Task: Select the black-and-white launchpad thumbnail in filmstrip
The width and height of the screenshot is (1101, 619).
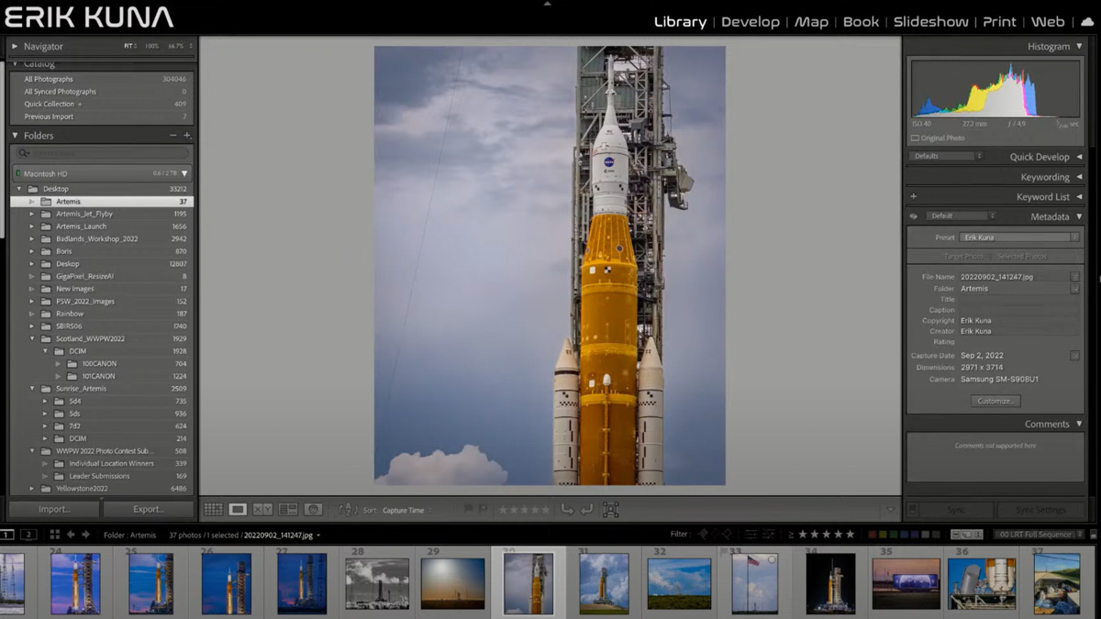Action: [376, 583]
